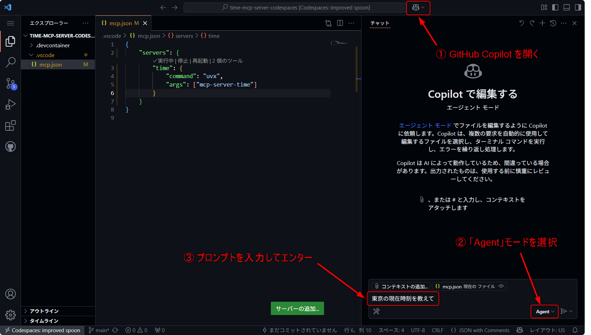
Task: Open the GitHub view in activity bar
Action: coord(11,146)
